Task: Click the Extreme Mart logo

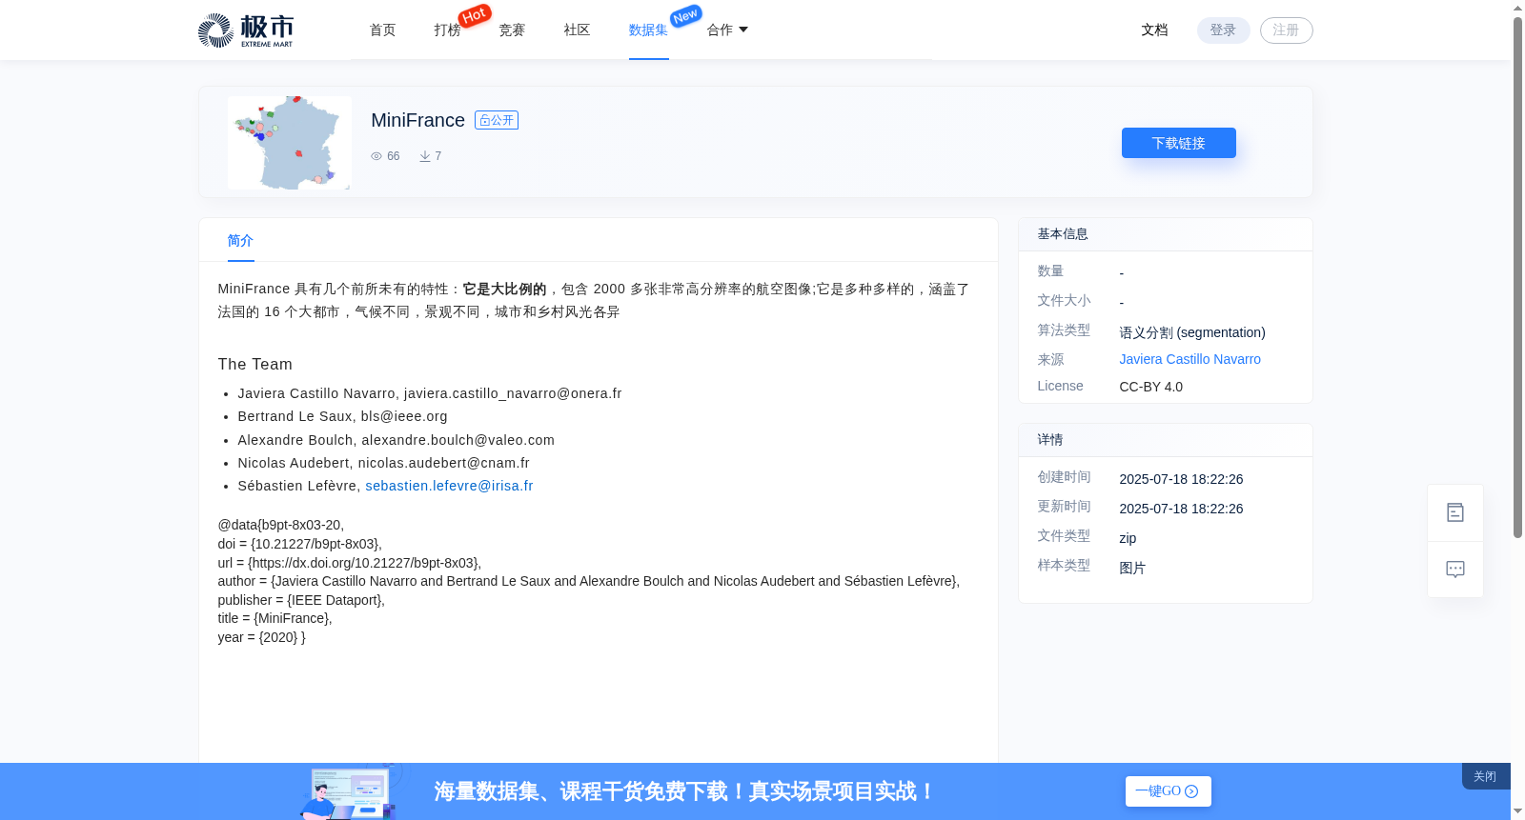Action: click(246, 30)
